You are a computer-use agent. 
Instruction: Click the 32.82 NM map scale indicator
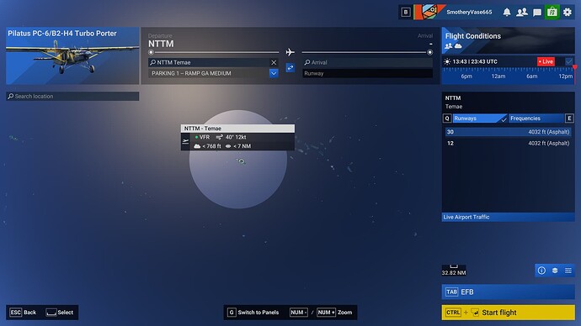(x=454, y=271)
